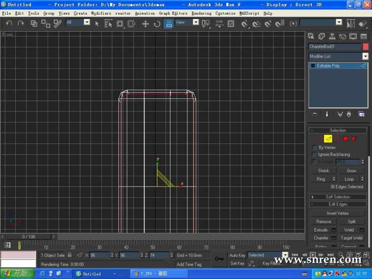Expand the Soft Selection rollout

pyautogui.click(x=338, y=197)
